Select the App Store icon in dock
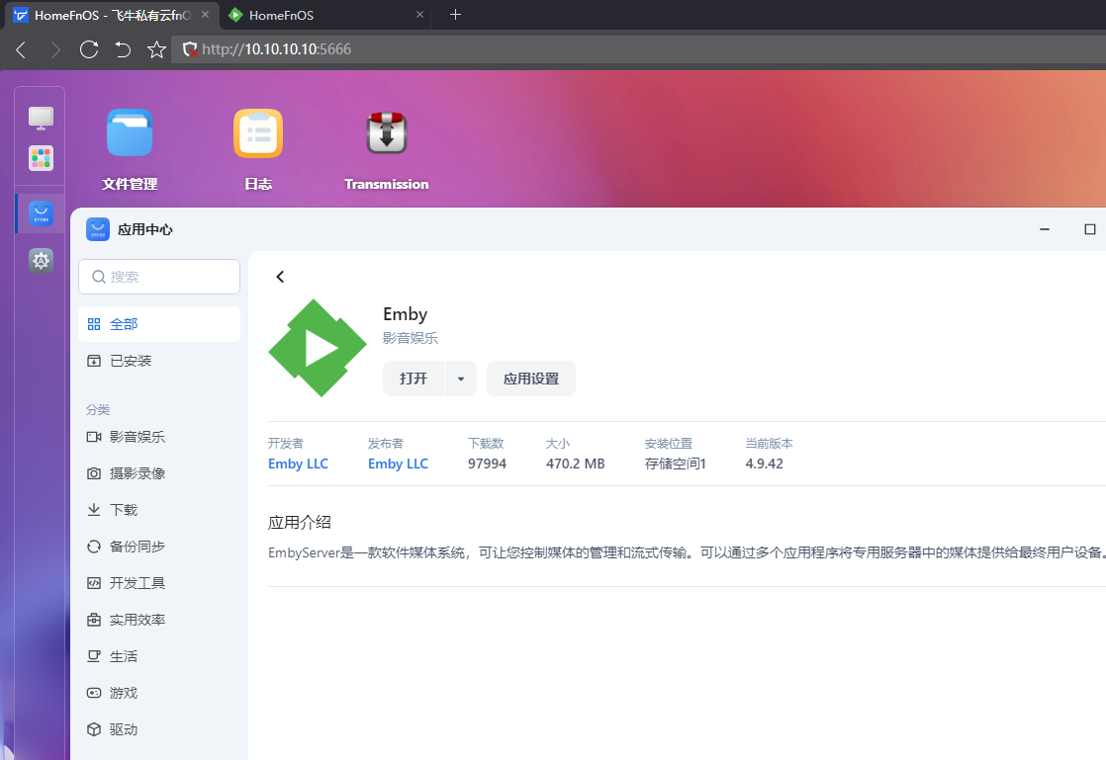The height and width of the screenshot is (760, 1106). (x=41, y=213)
